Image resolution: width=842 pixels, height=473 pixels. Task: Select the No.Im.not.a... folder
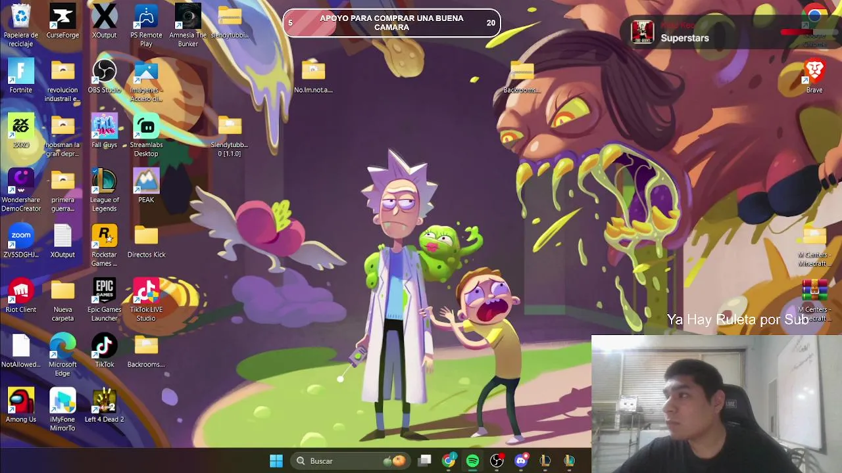pyautogui.click(x=313, y=76)
